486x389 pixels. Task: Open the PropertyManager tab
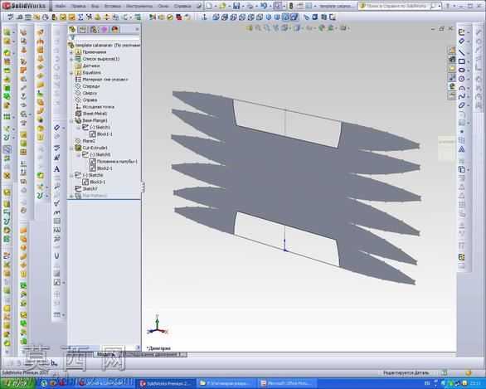point(82,30)
